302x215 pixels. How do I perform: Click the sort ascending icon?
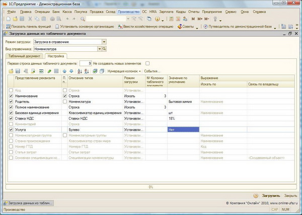(x=80, y=71)
